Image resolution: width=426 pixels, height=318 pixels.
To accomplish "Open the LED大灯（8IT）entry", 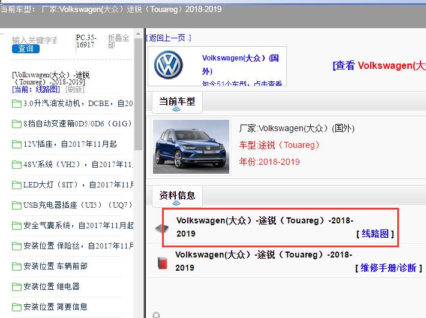I will pyautogui.click(x=78, y=184).
